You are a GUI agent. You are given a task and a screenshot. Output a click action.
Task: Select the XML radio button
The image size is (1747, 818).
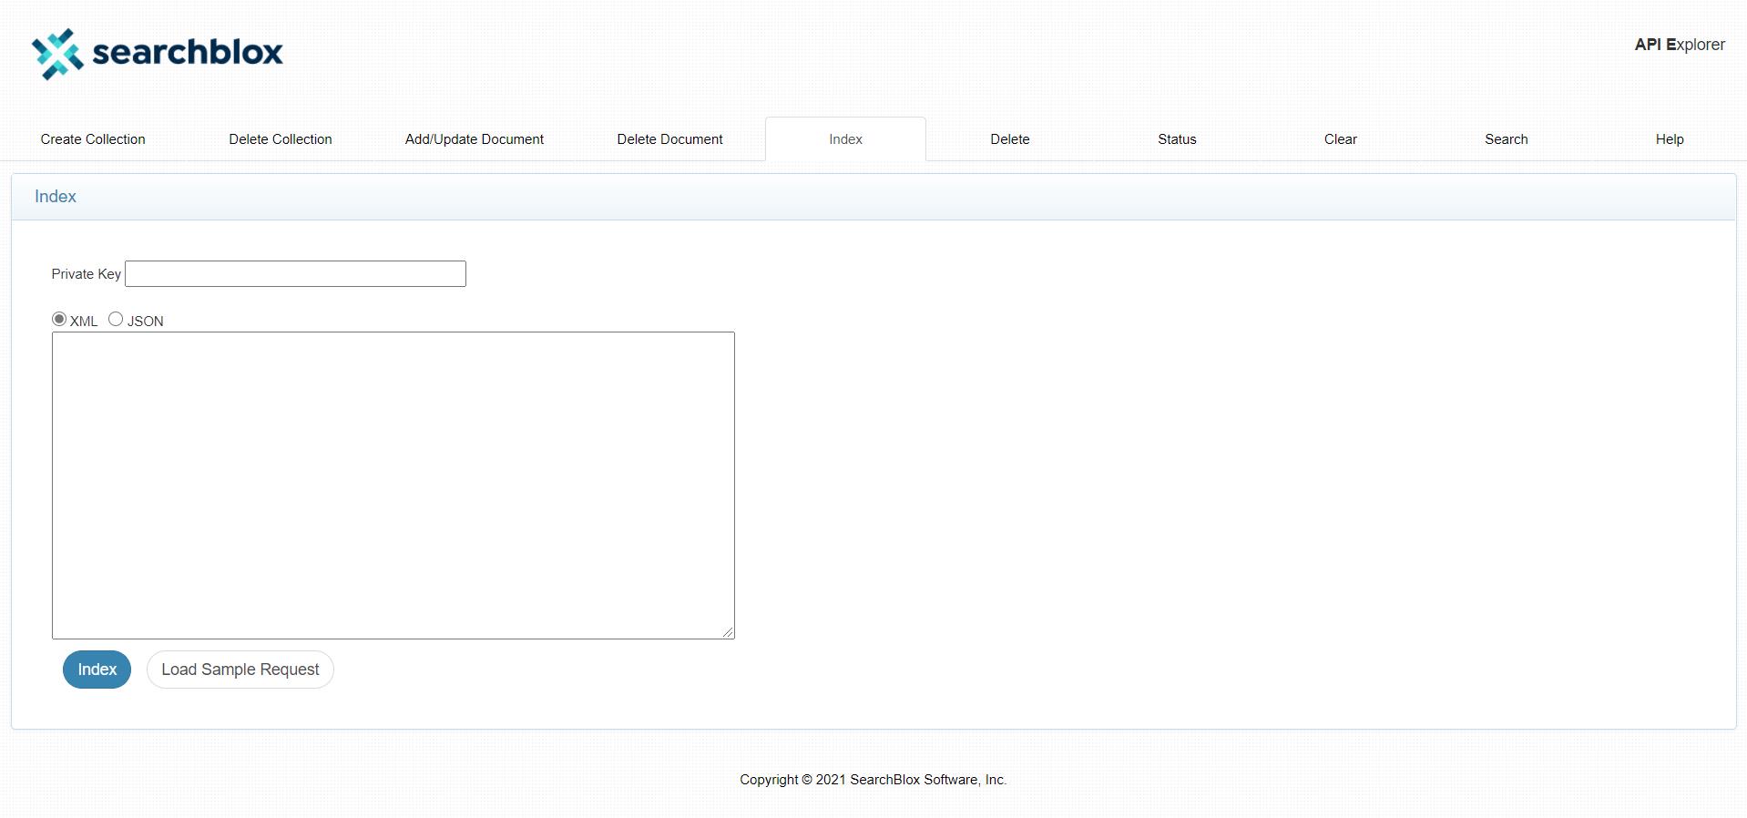[x=59, y=319]
